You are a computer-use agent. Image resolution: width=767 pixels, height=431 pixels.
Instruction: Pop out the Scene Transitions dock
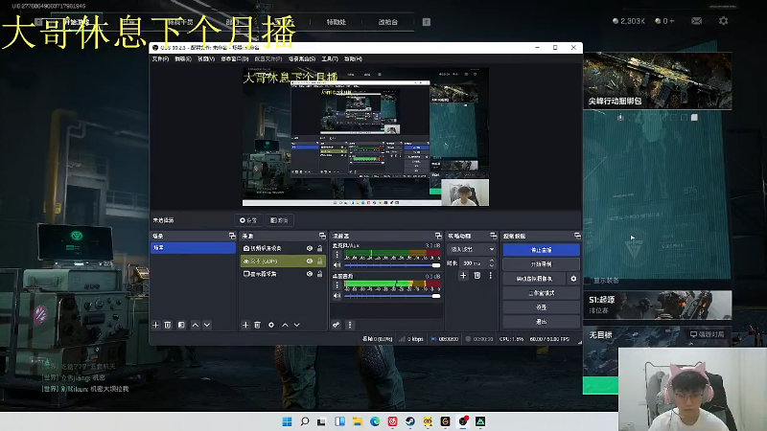[x=493, y=236]
